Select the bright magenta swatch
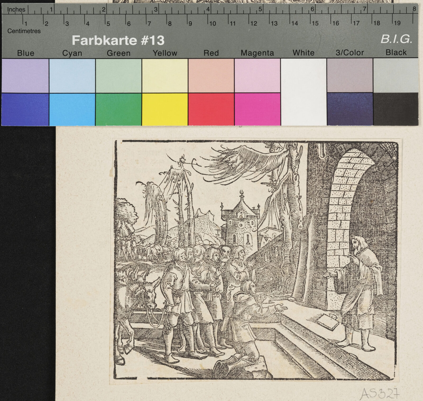This screenshot has width=423, height=401. pos(257,109)
